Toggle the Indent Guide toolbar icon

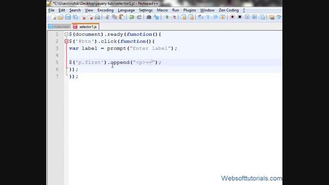pyautogui.click(x=215, y=17)
